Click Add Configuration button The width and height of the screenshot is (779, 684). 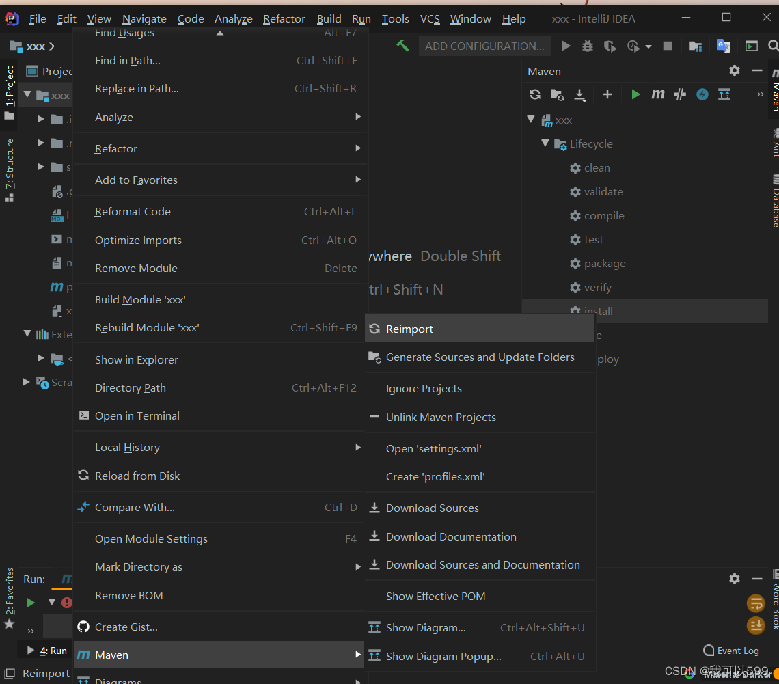(484, 46)
